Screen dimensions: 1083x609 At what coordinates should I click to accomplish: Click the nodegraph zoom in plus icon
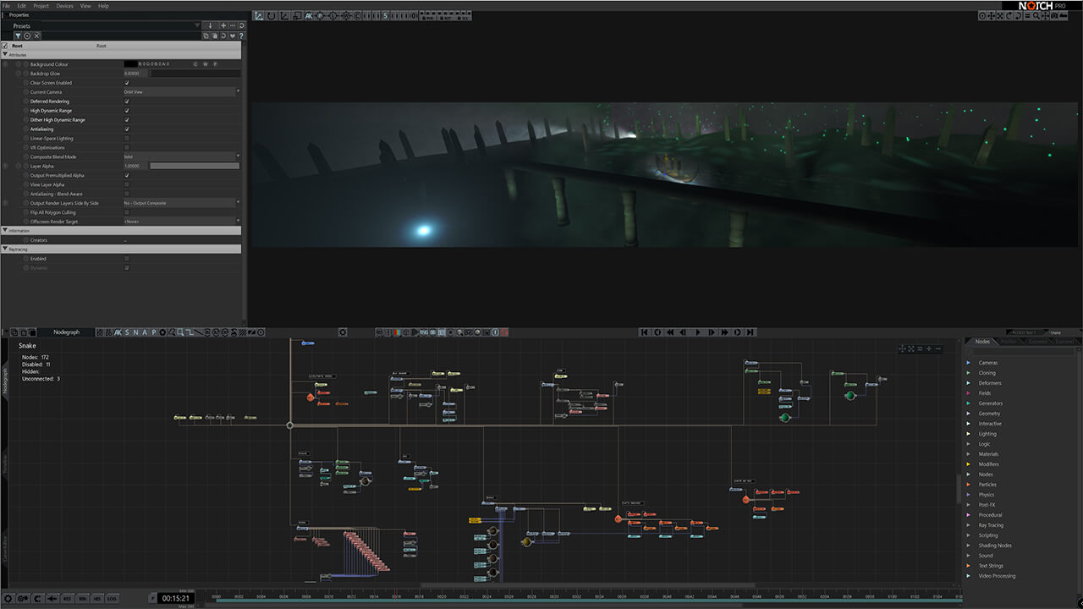click(928, 348)
